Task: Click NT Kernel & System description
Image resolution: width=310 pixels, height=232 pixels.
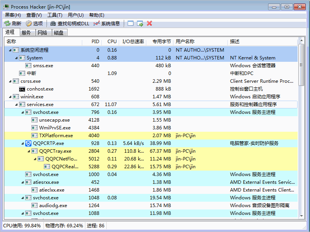Action: pos(253,58)
